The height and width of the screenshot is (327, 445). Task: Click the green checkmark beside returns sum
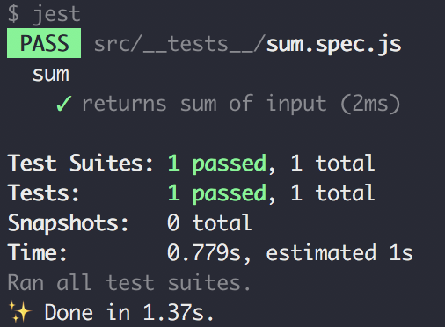[63, 104]
